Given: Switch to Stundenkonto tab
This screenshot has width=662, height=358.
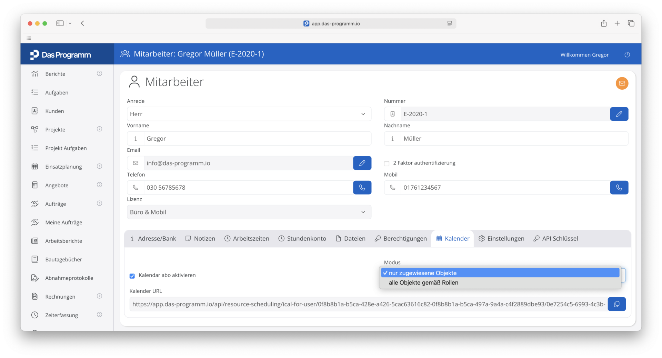Looking at the screenshot, I should [x=302, y=239].
